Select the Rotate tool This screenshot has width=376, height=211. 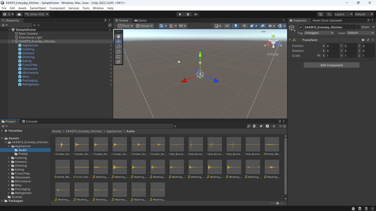(118, 47)
